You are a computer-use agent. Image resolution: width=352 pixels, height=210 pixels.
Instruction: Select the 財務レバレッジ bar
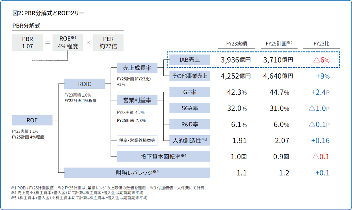pyautogui.click(x=137, y=173)
